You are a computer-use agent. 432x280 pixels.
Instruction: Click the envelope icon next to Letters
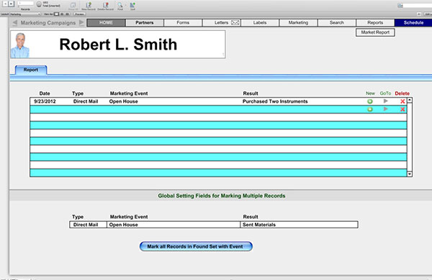pyautogui.click(x=235, y=22)
